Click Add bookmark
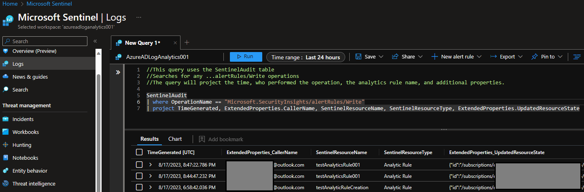 [221, 139]
